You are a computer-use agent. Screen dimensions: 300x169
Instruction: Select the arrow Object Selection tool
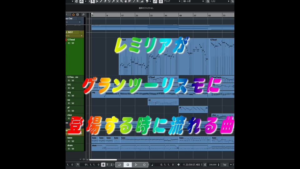click(93, 2)
